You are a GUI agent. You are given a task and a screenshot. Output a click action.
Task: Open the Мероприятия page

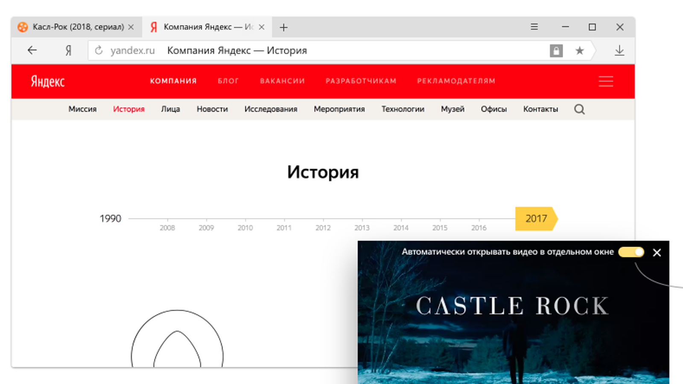click(x=339, y=109)
